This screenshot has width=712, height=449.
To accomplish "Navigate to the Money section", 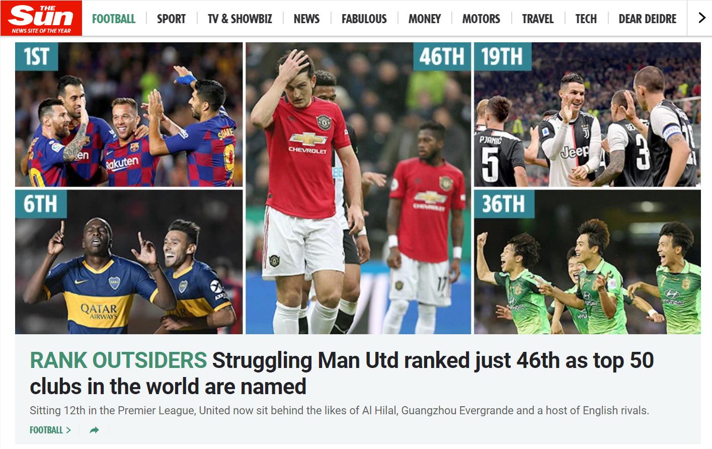I will (x=425, y=19).
